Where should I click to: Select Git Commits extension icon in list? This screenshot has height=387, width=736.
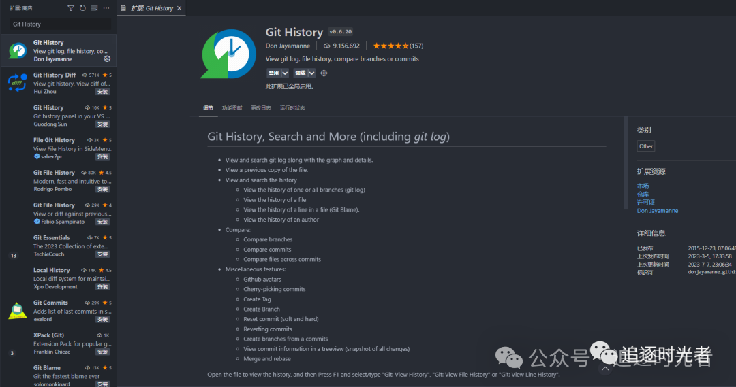tap(17, 311)
